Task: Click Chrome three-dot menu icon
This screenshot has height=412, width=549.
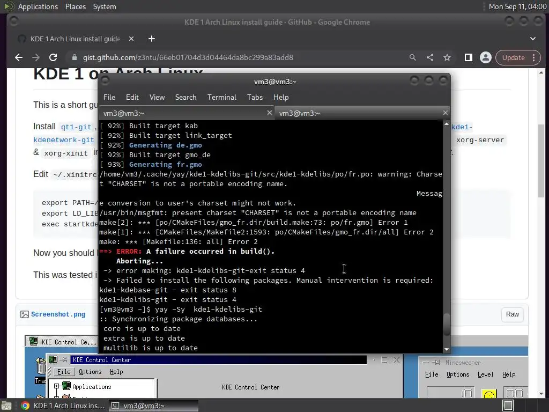Action: click(533, 57)
